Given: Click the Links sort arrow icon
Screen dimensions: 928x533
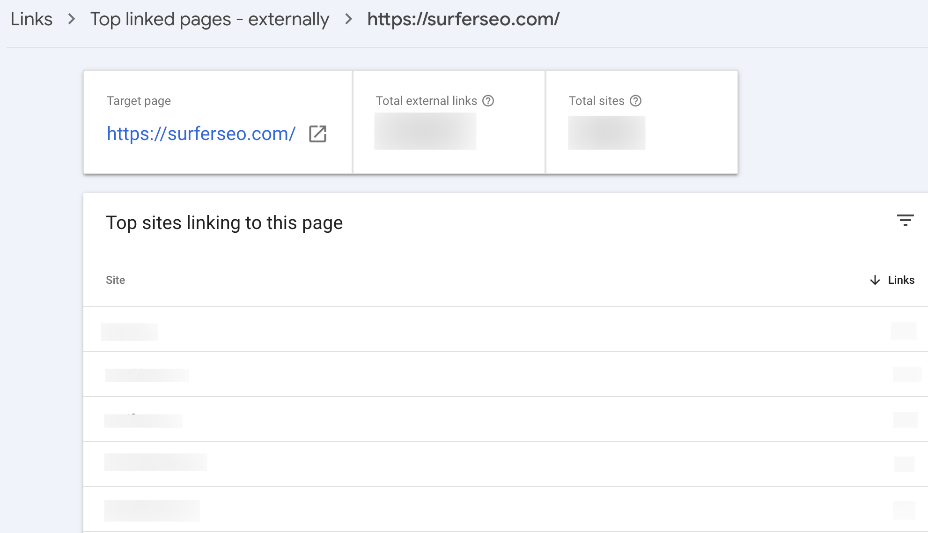Looking at the screenshot, I should tap(875, 280).
